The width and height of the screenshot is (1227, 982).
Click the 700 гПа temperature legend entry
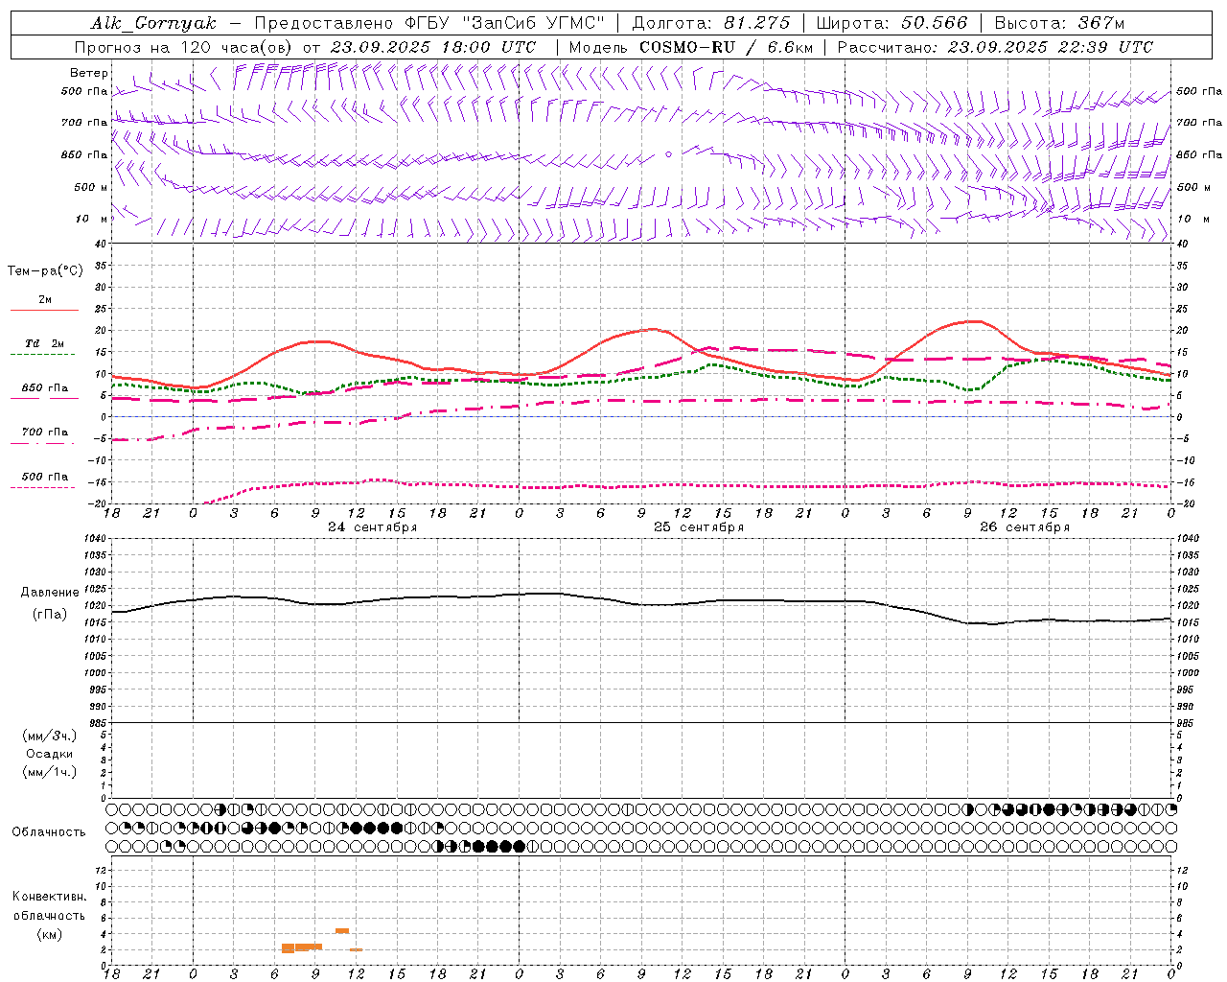45,433
